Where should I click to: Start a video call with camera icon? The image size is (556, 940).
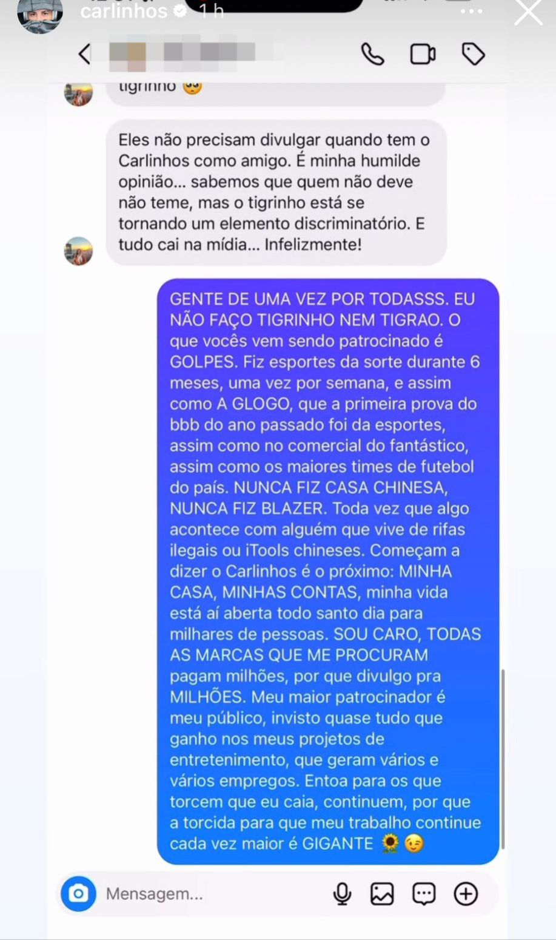coord(423,55)
